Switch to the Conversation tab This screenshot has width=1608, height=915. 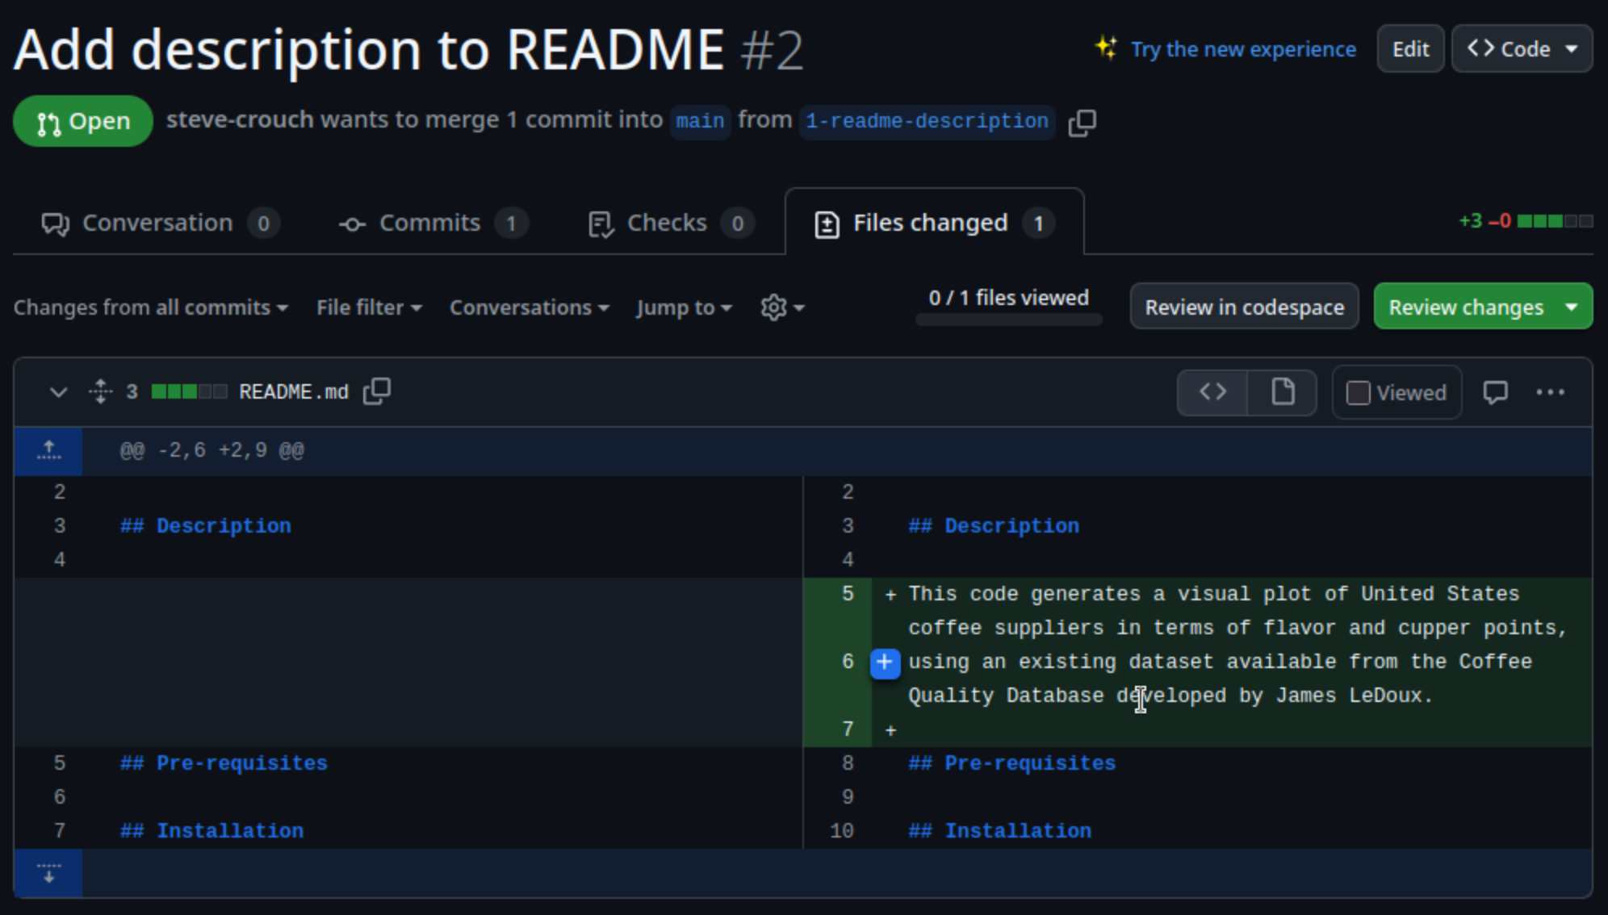(x=160, y=223)
